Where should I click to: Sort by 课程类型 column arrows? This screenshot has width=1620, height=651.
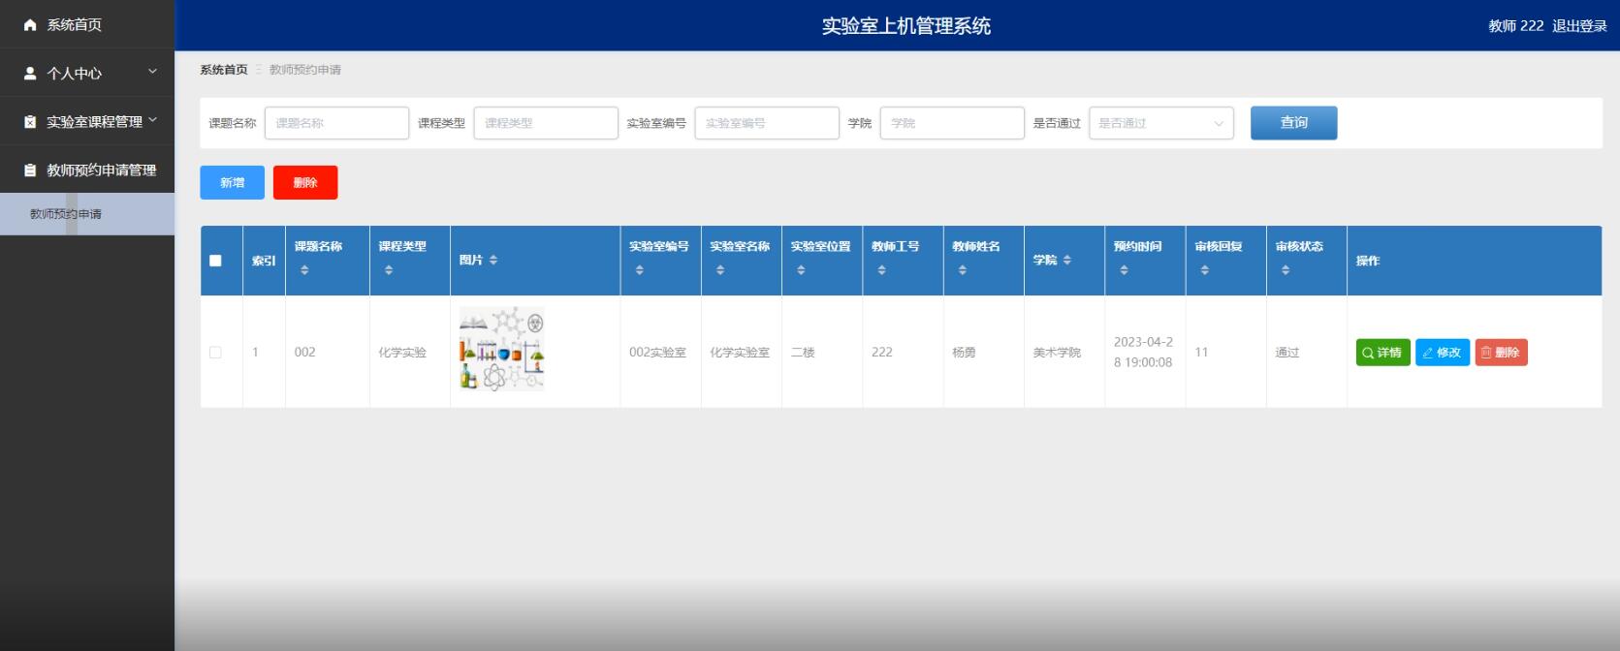point(389,270)
